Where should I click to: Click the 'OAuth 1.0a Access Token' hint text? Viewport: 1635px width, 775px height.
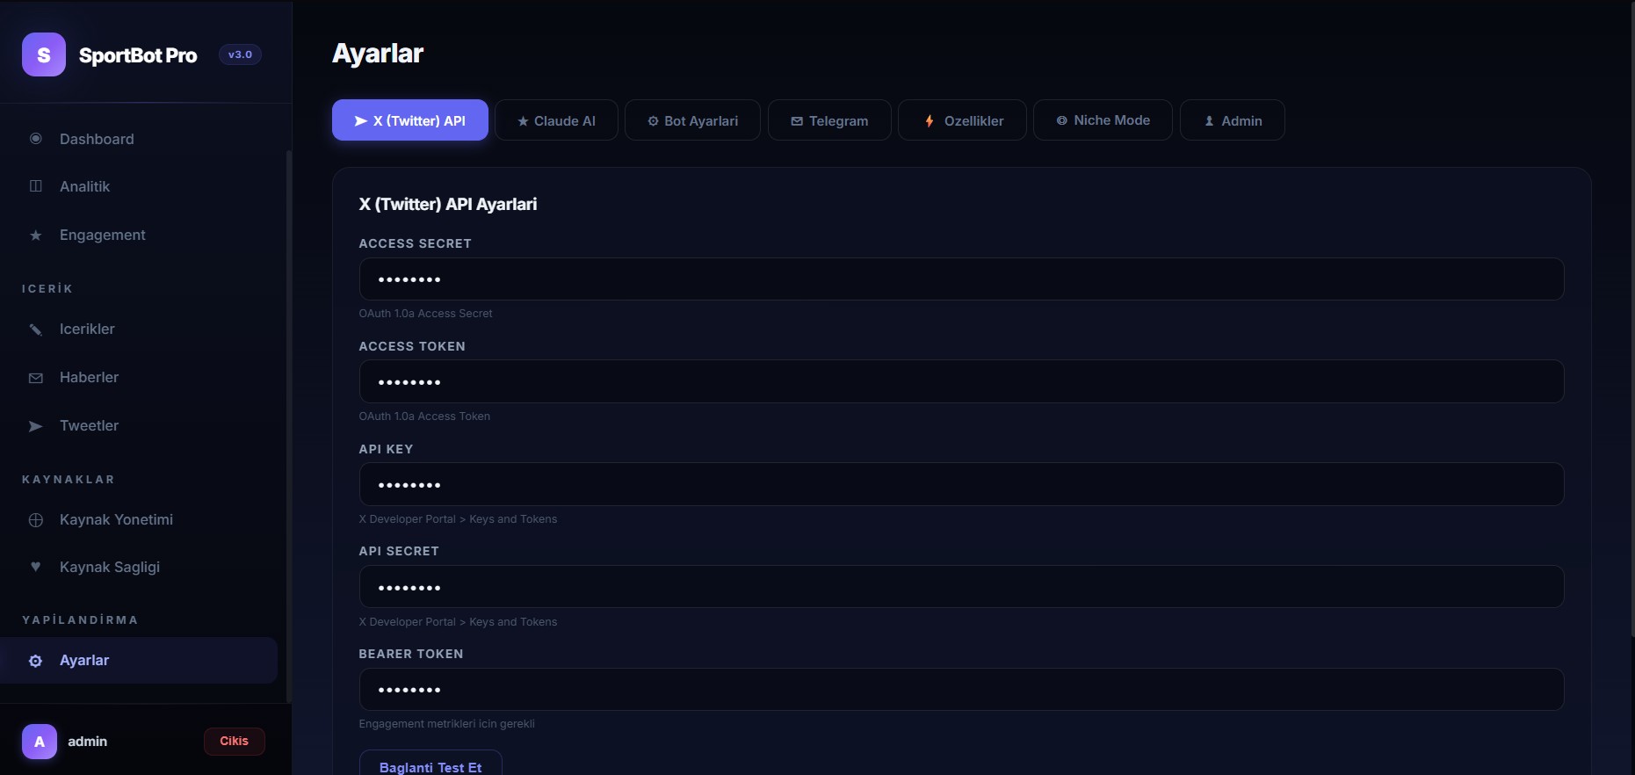(424, 416)
